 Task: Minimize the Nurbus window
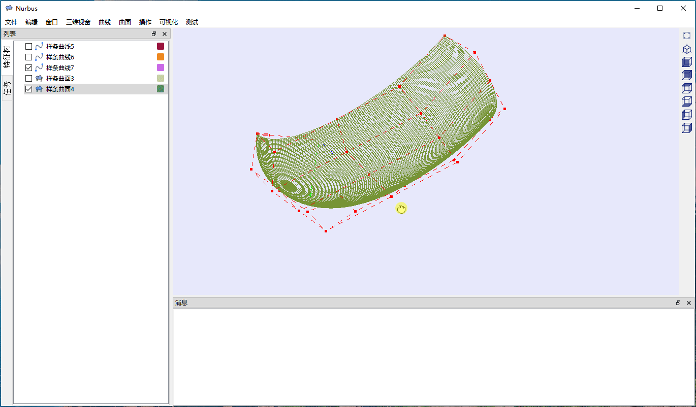(637, 8)
